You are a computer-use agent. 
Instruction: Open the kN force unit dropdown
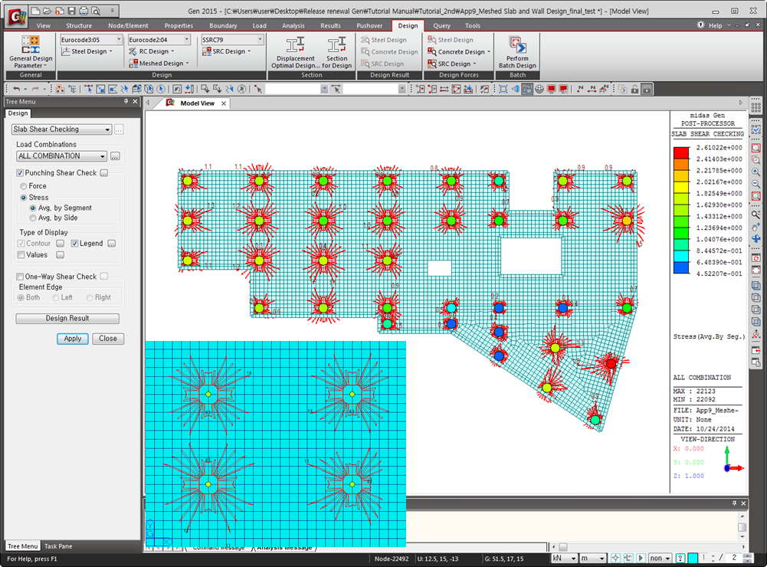click(x=565, y=559)
